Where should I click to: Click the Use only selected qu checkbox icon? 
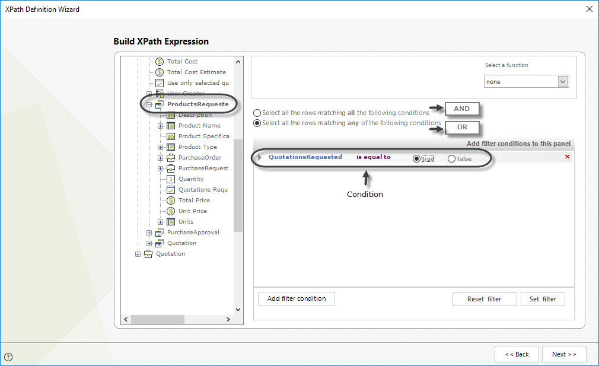tap(160, 83)
